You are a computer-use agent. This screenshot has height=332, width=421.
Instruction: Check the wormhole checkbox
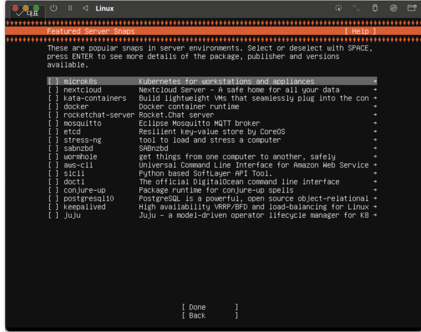coord(53,156)
